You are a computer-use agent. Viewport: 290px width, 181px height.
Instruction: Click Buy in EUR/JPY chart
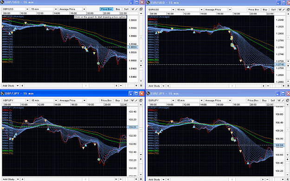point(264,100)
